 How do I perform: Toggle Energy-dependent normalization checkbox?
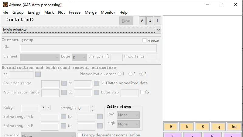79,135
